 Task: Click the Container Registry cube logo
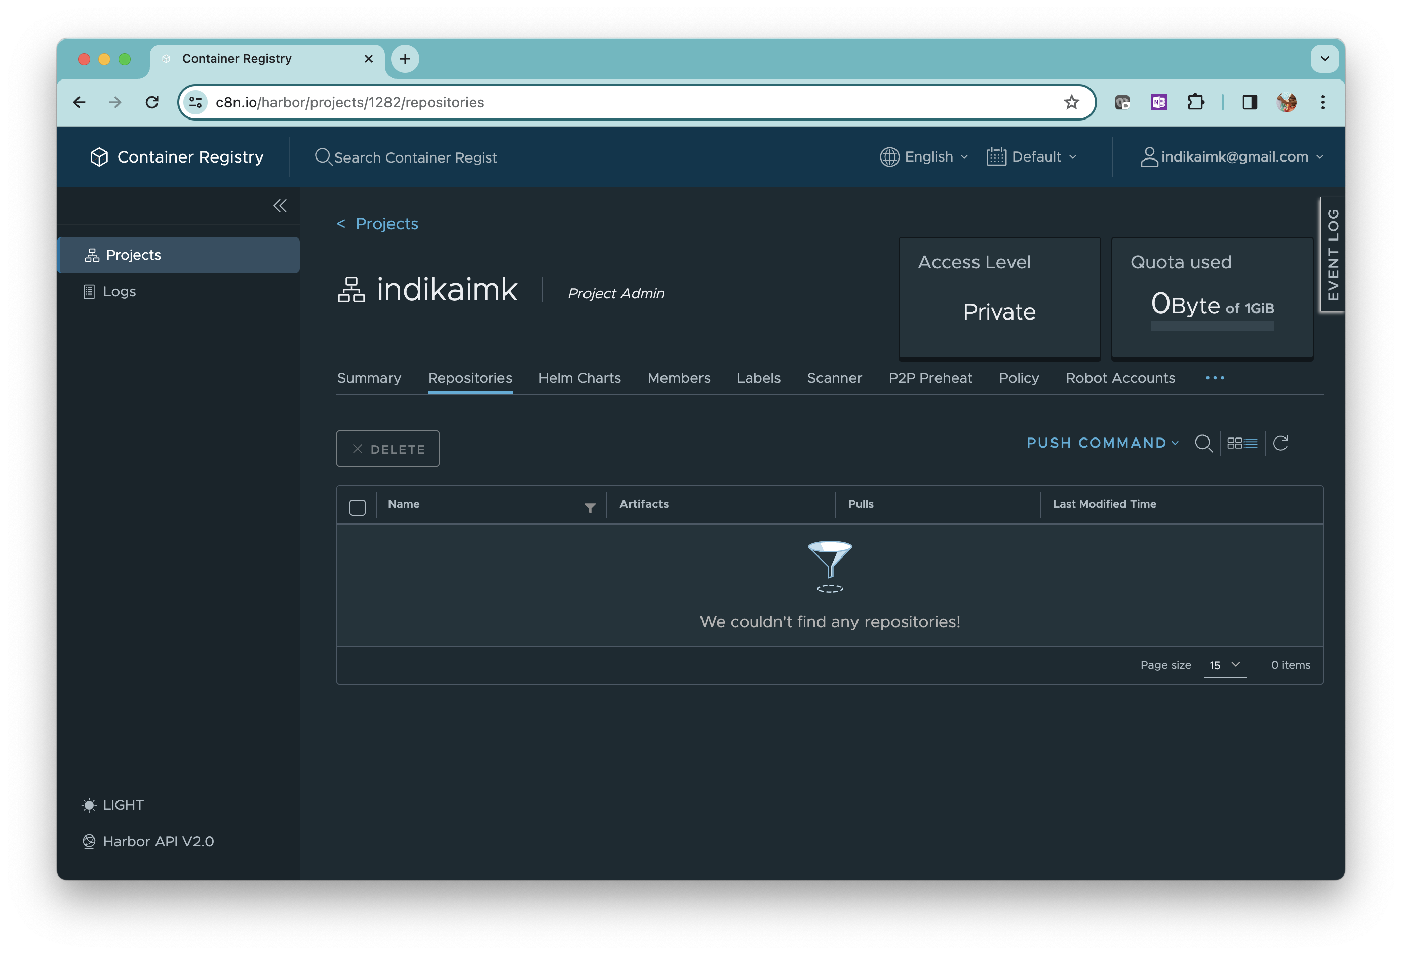tap(99, 157)
